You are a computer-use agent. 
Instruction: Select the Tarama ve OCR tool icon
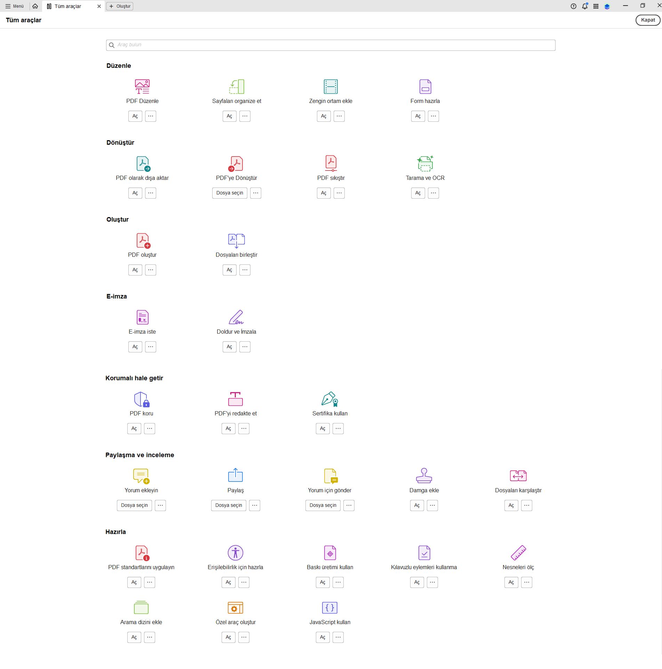coord(425,163)
